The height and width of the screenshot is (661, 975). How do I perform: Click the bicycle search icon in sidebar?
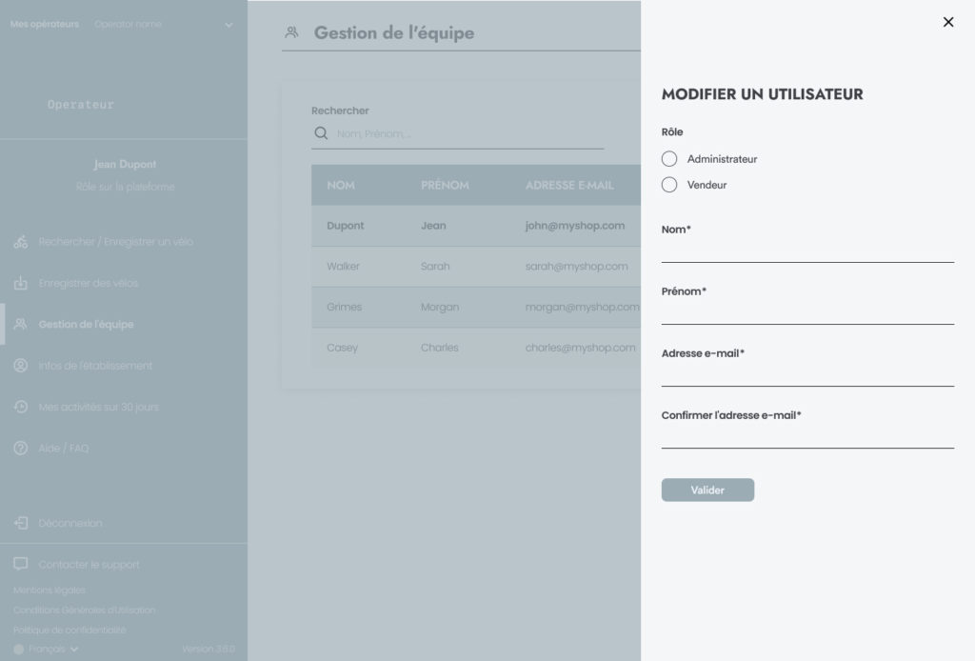[21, 242]
